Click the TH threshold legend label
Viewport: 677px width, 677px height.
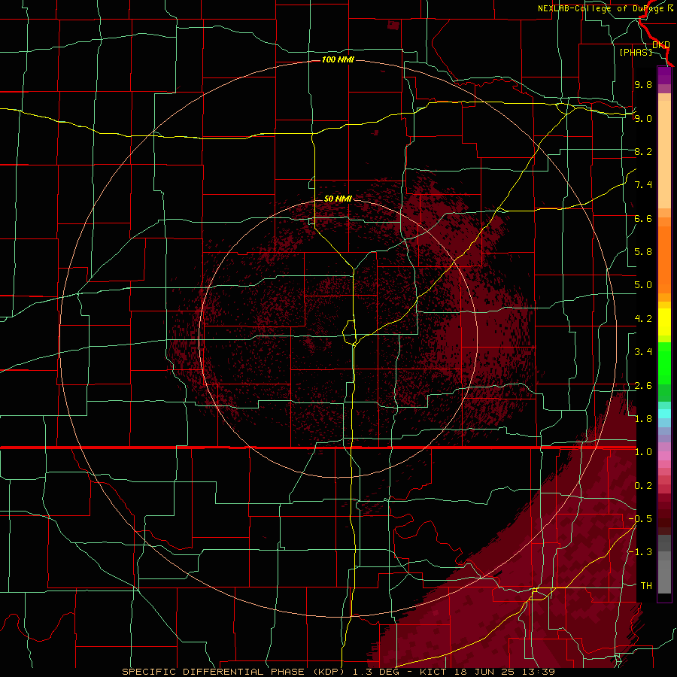(x=646, y=586)
